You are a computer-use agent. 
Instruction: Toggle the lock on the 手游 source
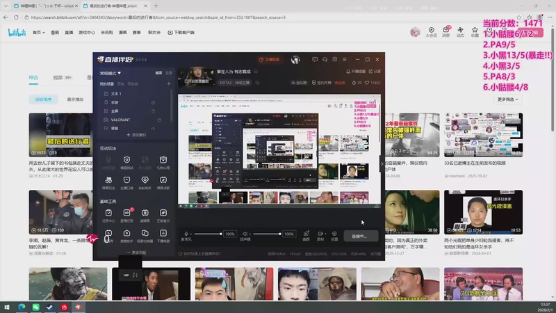point(153,102)
